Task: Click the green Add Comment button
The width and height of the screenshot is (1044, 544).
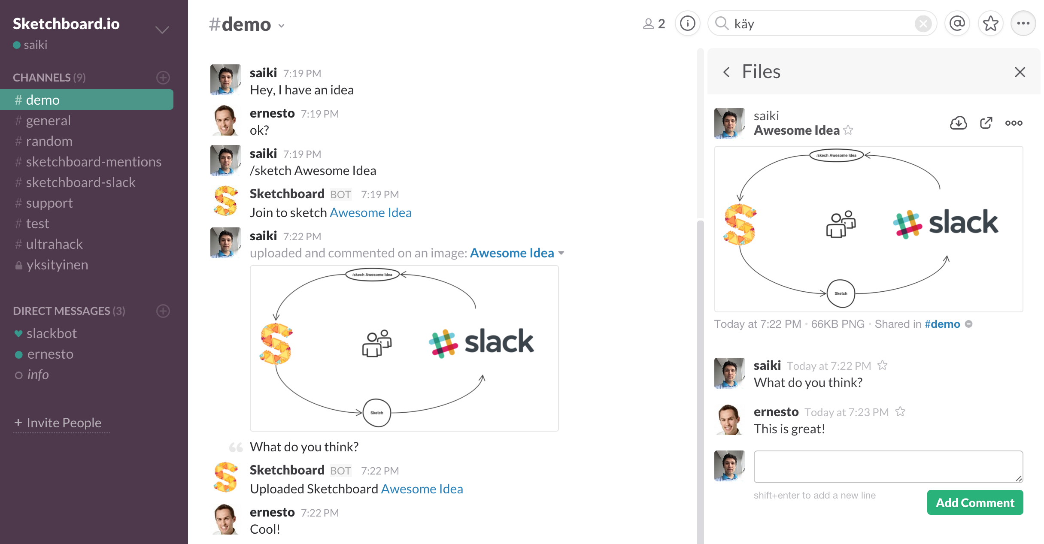Action: pos(974,502)
